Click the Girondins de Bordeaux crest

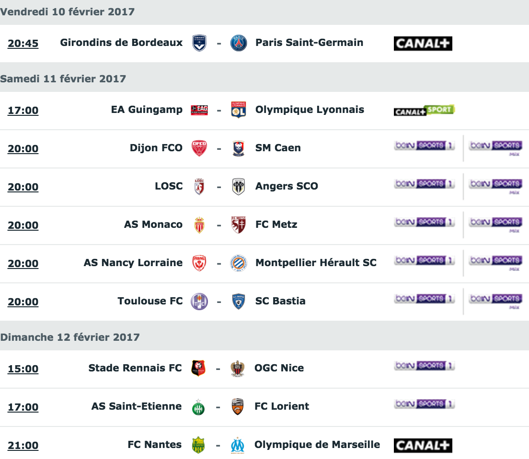point(199,43)
